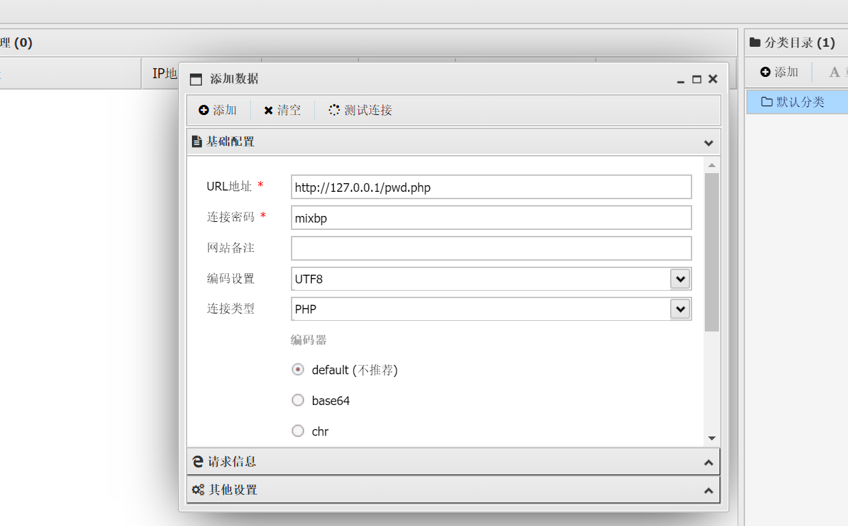Viewport: 848px width, 526px height.
Task: Choose the chr encoder option
Action: [x=298, y=431]
